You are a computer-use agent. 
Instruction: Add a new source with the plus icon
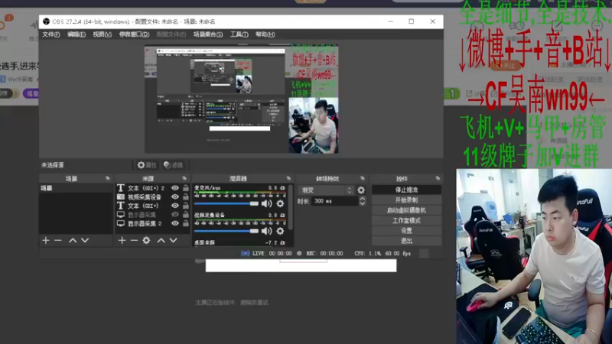pyautogui.click(x=122, y=240)
